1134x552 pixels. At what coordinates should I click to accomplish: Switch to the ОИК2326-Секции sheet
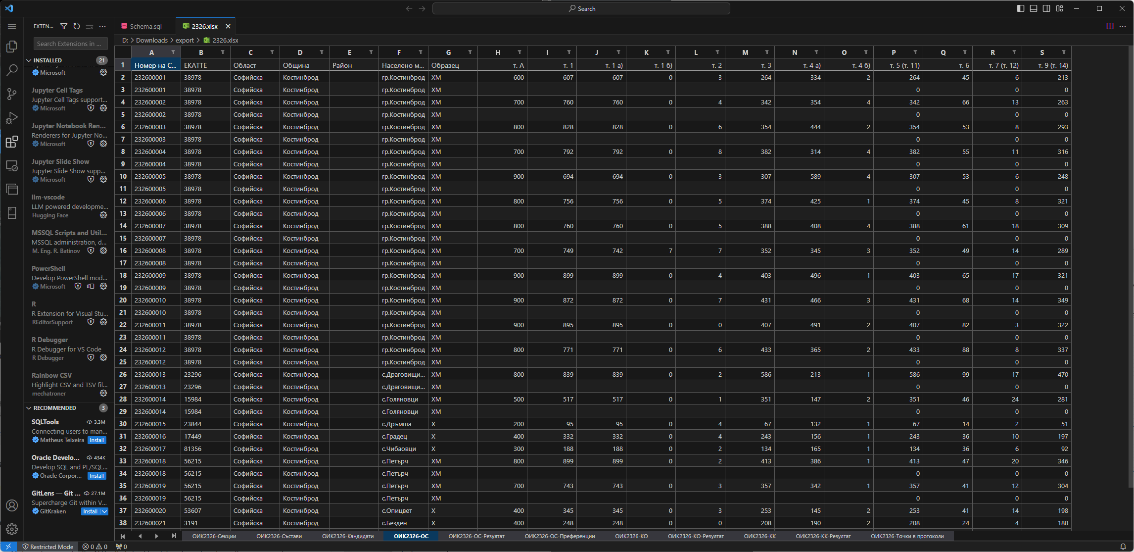214,536
